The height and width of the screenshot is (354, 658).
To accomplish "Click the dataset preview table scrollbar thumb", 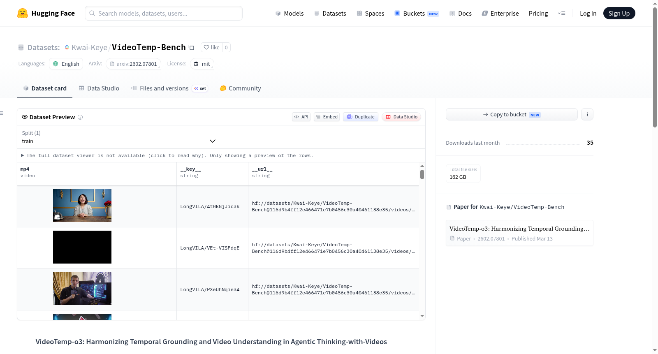I will (x=422, y=174).
